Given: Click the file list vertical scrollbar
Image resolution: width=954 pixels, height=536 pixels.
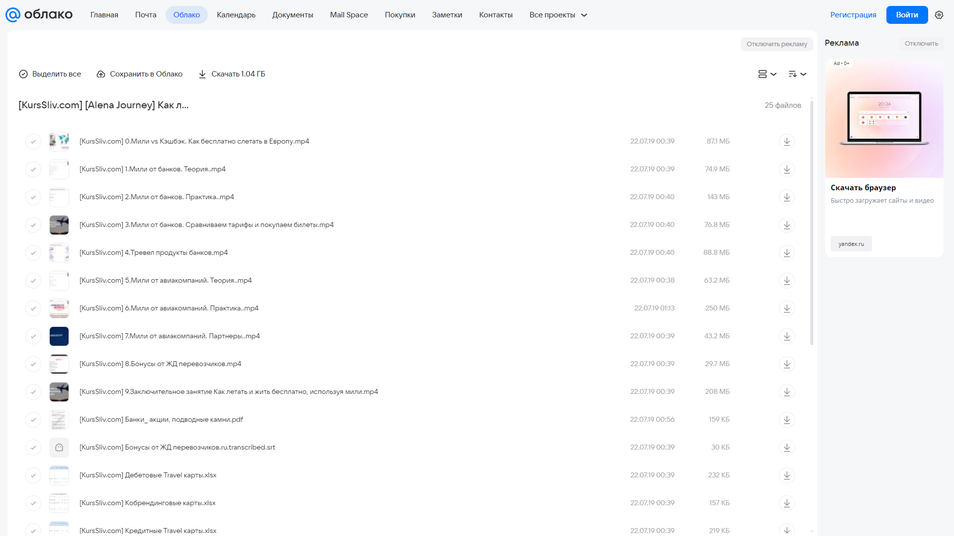Looking at the screenshot, I should tap(812, 223).
